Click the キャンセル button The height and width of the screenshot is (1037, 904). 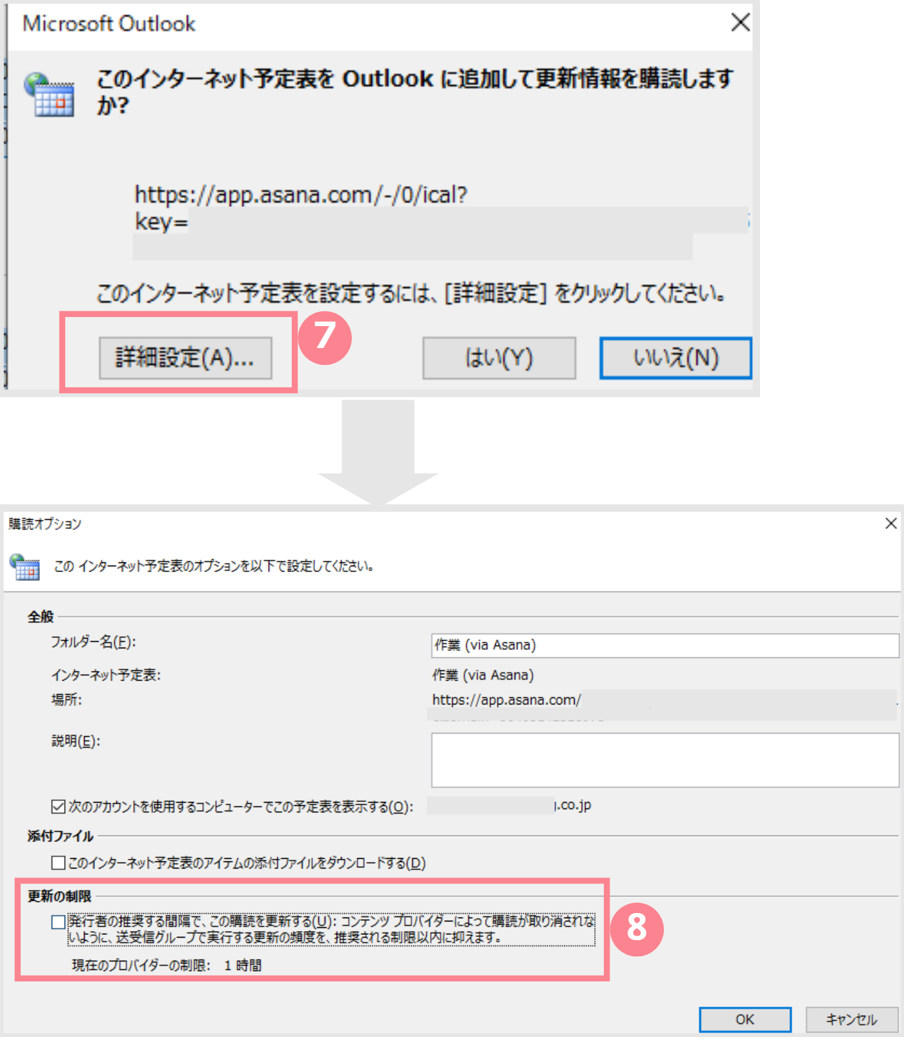coord(852,1019)
